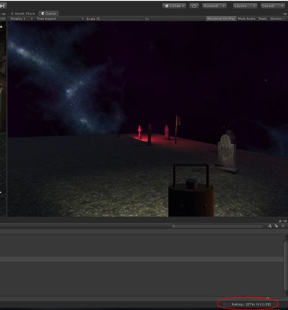Screen dimensions: 288x310
Task: Switch to the Game tab
Action: [49, 13]
